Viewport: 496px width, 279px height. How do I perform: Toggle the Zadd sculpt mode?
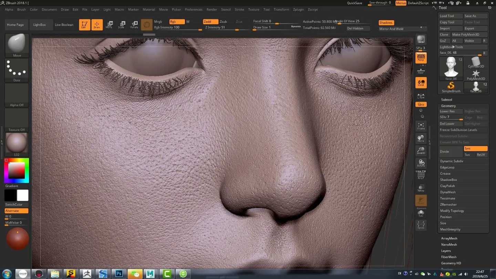tap(210, 22)
